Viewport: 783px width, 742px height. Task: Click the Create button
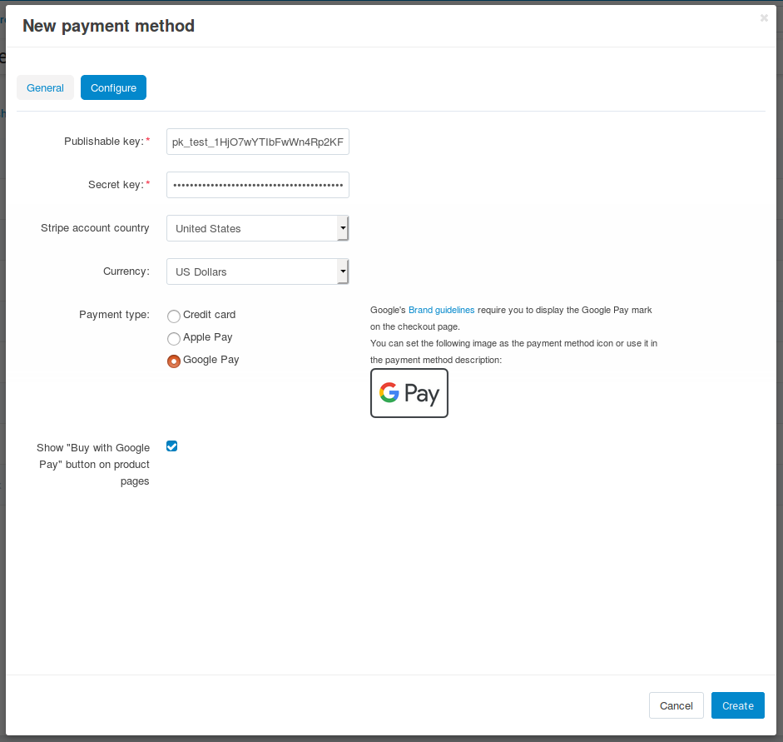click(x=737, y=705)
